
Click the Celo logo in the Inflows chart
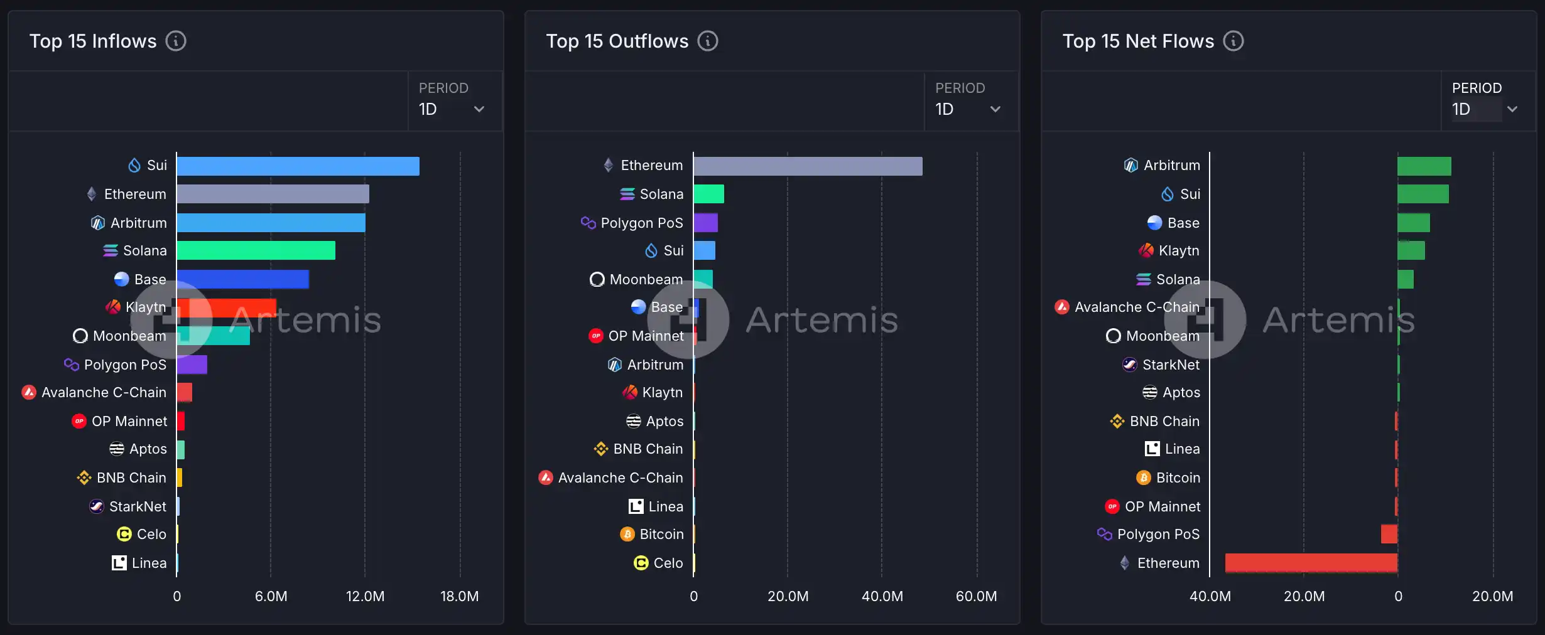click(x=124, y=534)
